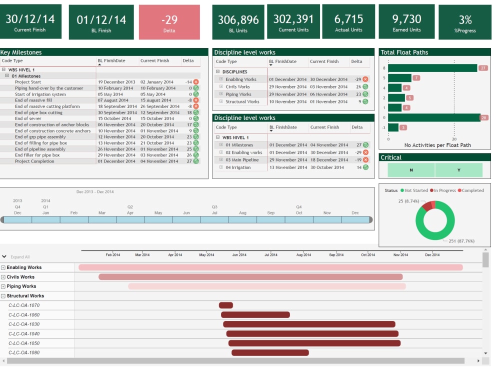Click green check icon for End of pipe box cutting
Viewport: 500px width, 375px height.
[x=196, y=112]
